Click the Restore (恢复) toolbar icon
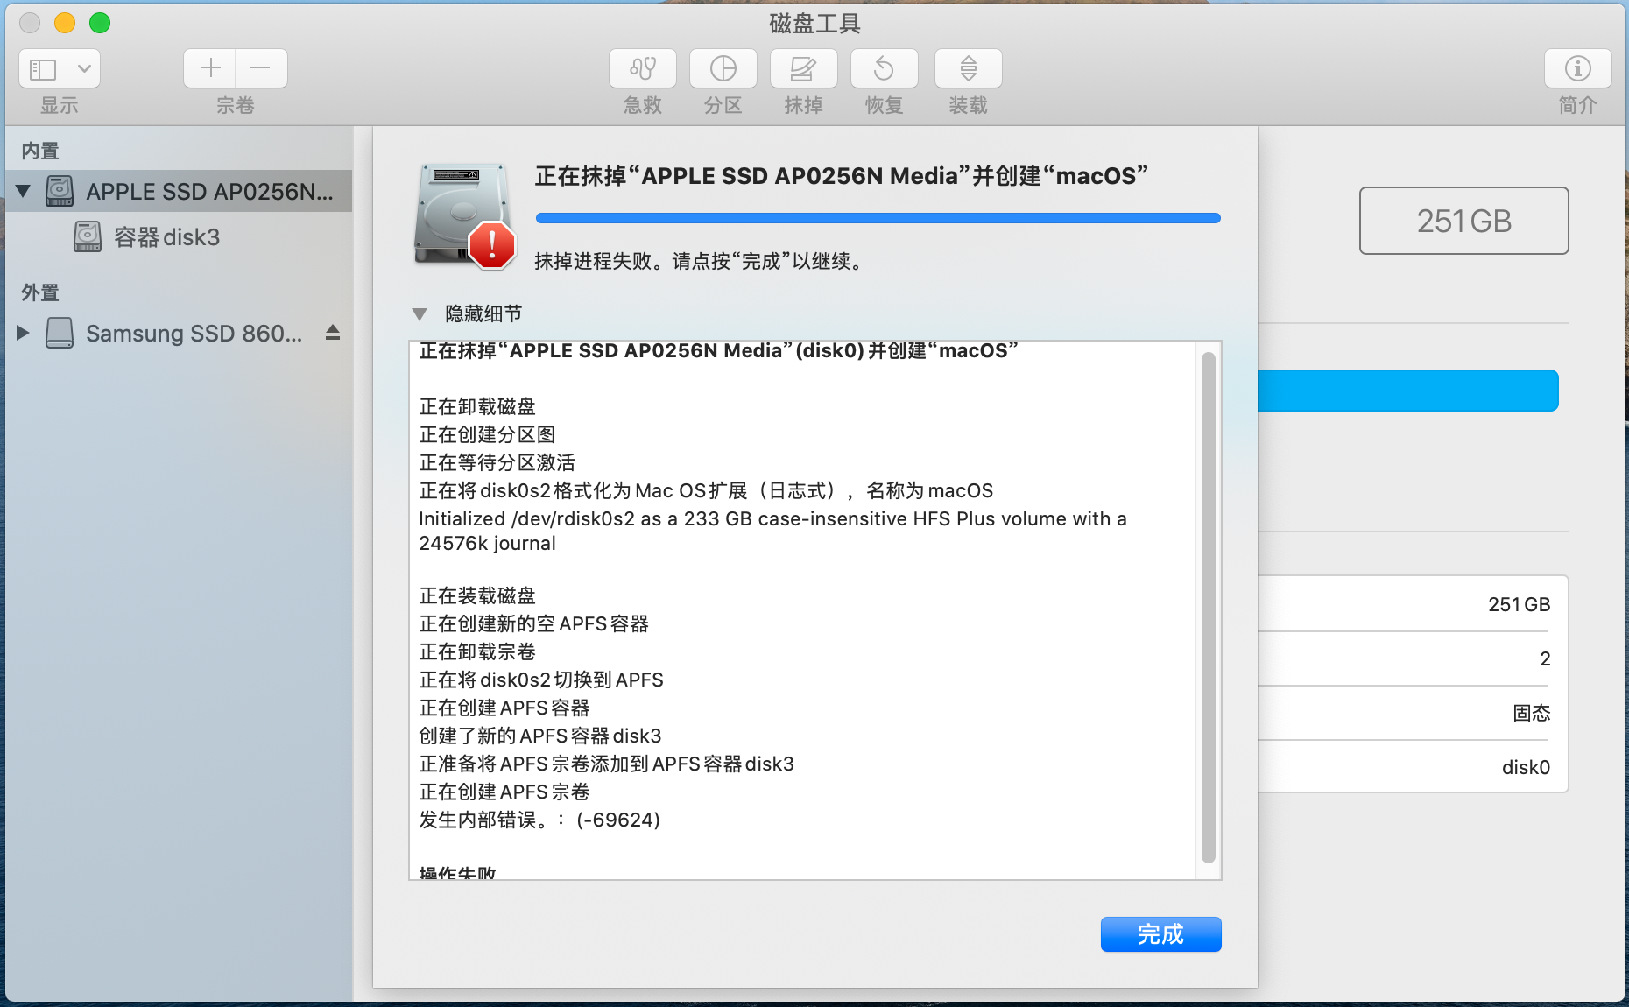This screenshot has height=1007, width=1629. (x=884, y=68)
